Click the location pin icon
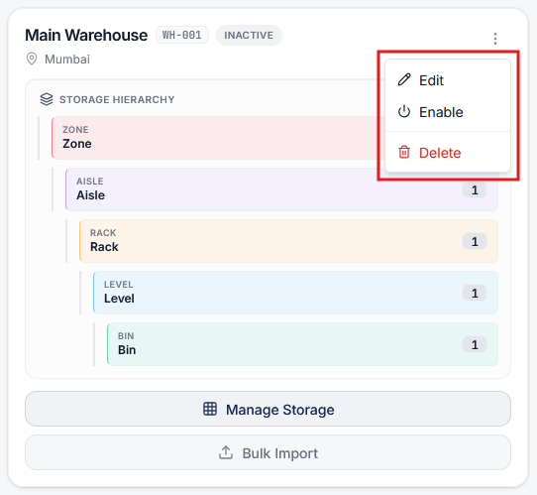Image resolution: width=537 pixels, height=495 pixels. pyautogui.click(x=32, y=59)
